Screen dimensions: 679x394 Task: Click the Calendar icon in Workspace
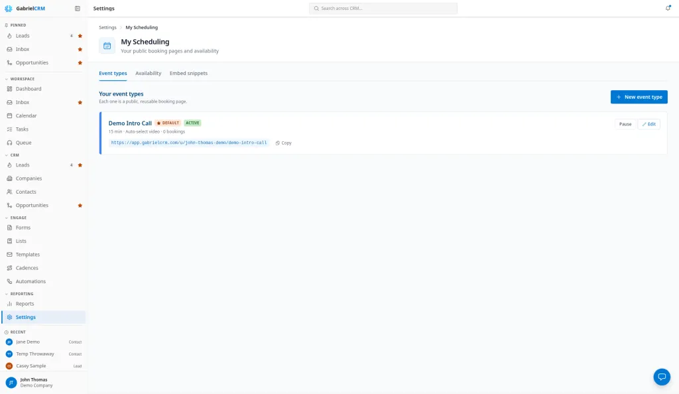pos(9,115)
